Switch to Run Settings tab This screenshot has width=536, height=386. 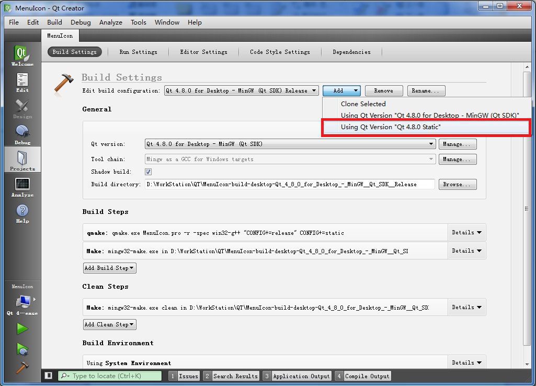(x=139, y=52)
